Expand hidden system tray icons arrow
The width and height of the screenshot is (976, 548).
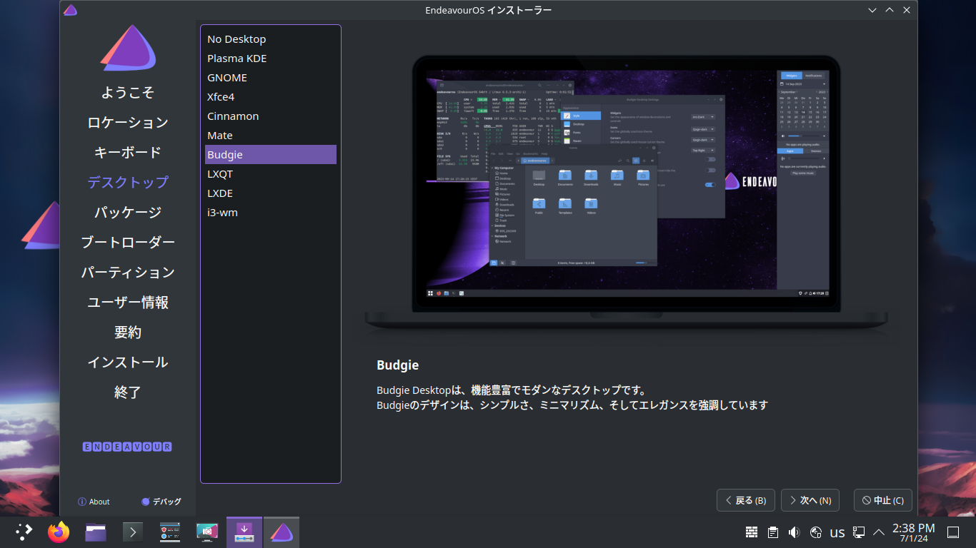point(879,532)
